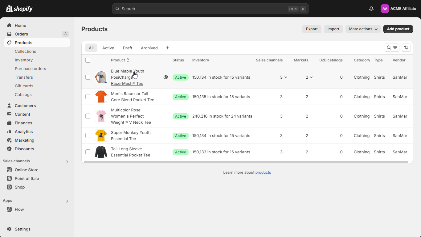421x237 pixels.
Task: Click the plus icon to add view
Action: click(x=168, y=48)
